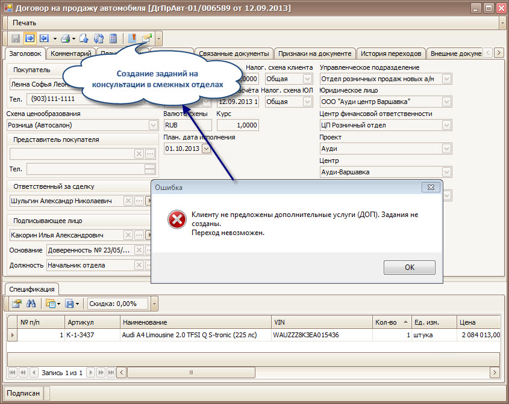Click the horizontal scrollbar of specification grid
The height and width of the screenshot is (404, 509).
click(x=301, y=373)
